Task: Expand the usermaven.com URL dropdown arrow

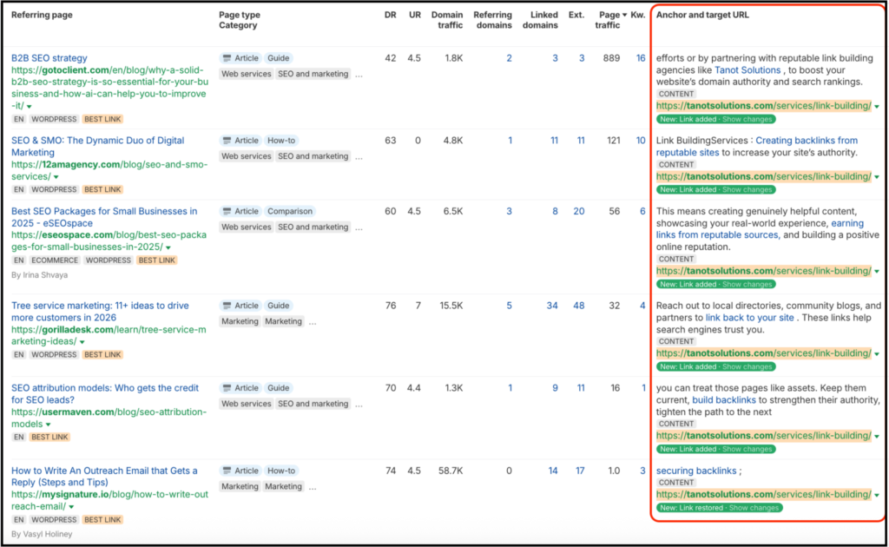Action: point(49,425)
